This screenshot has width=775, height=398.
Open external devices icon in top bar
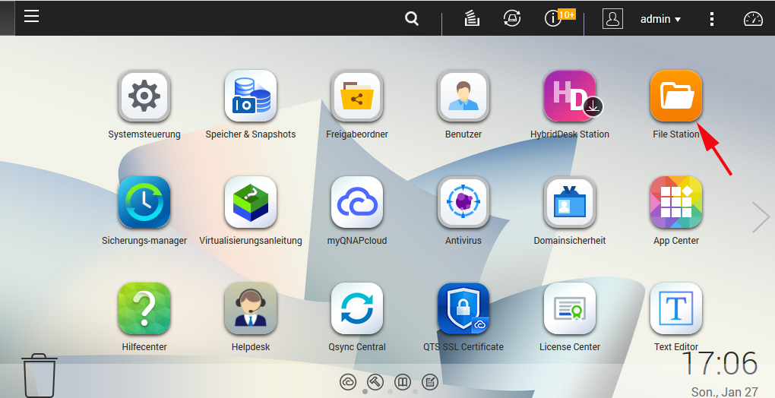pos(512,19)
